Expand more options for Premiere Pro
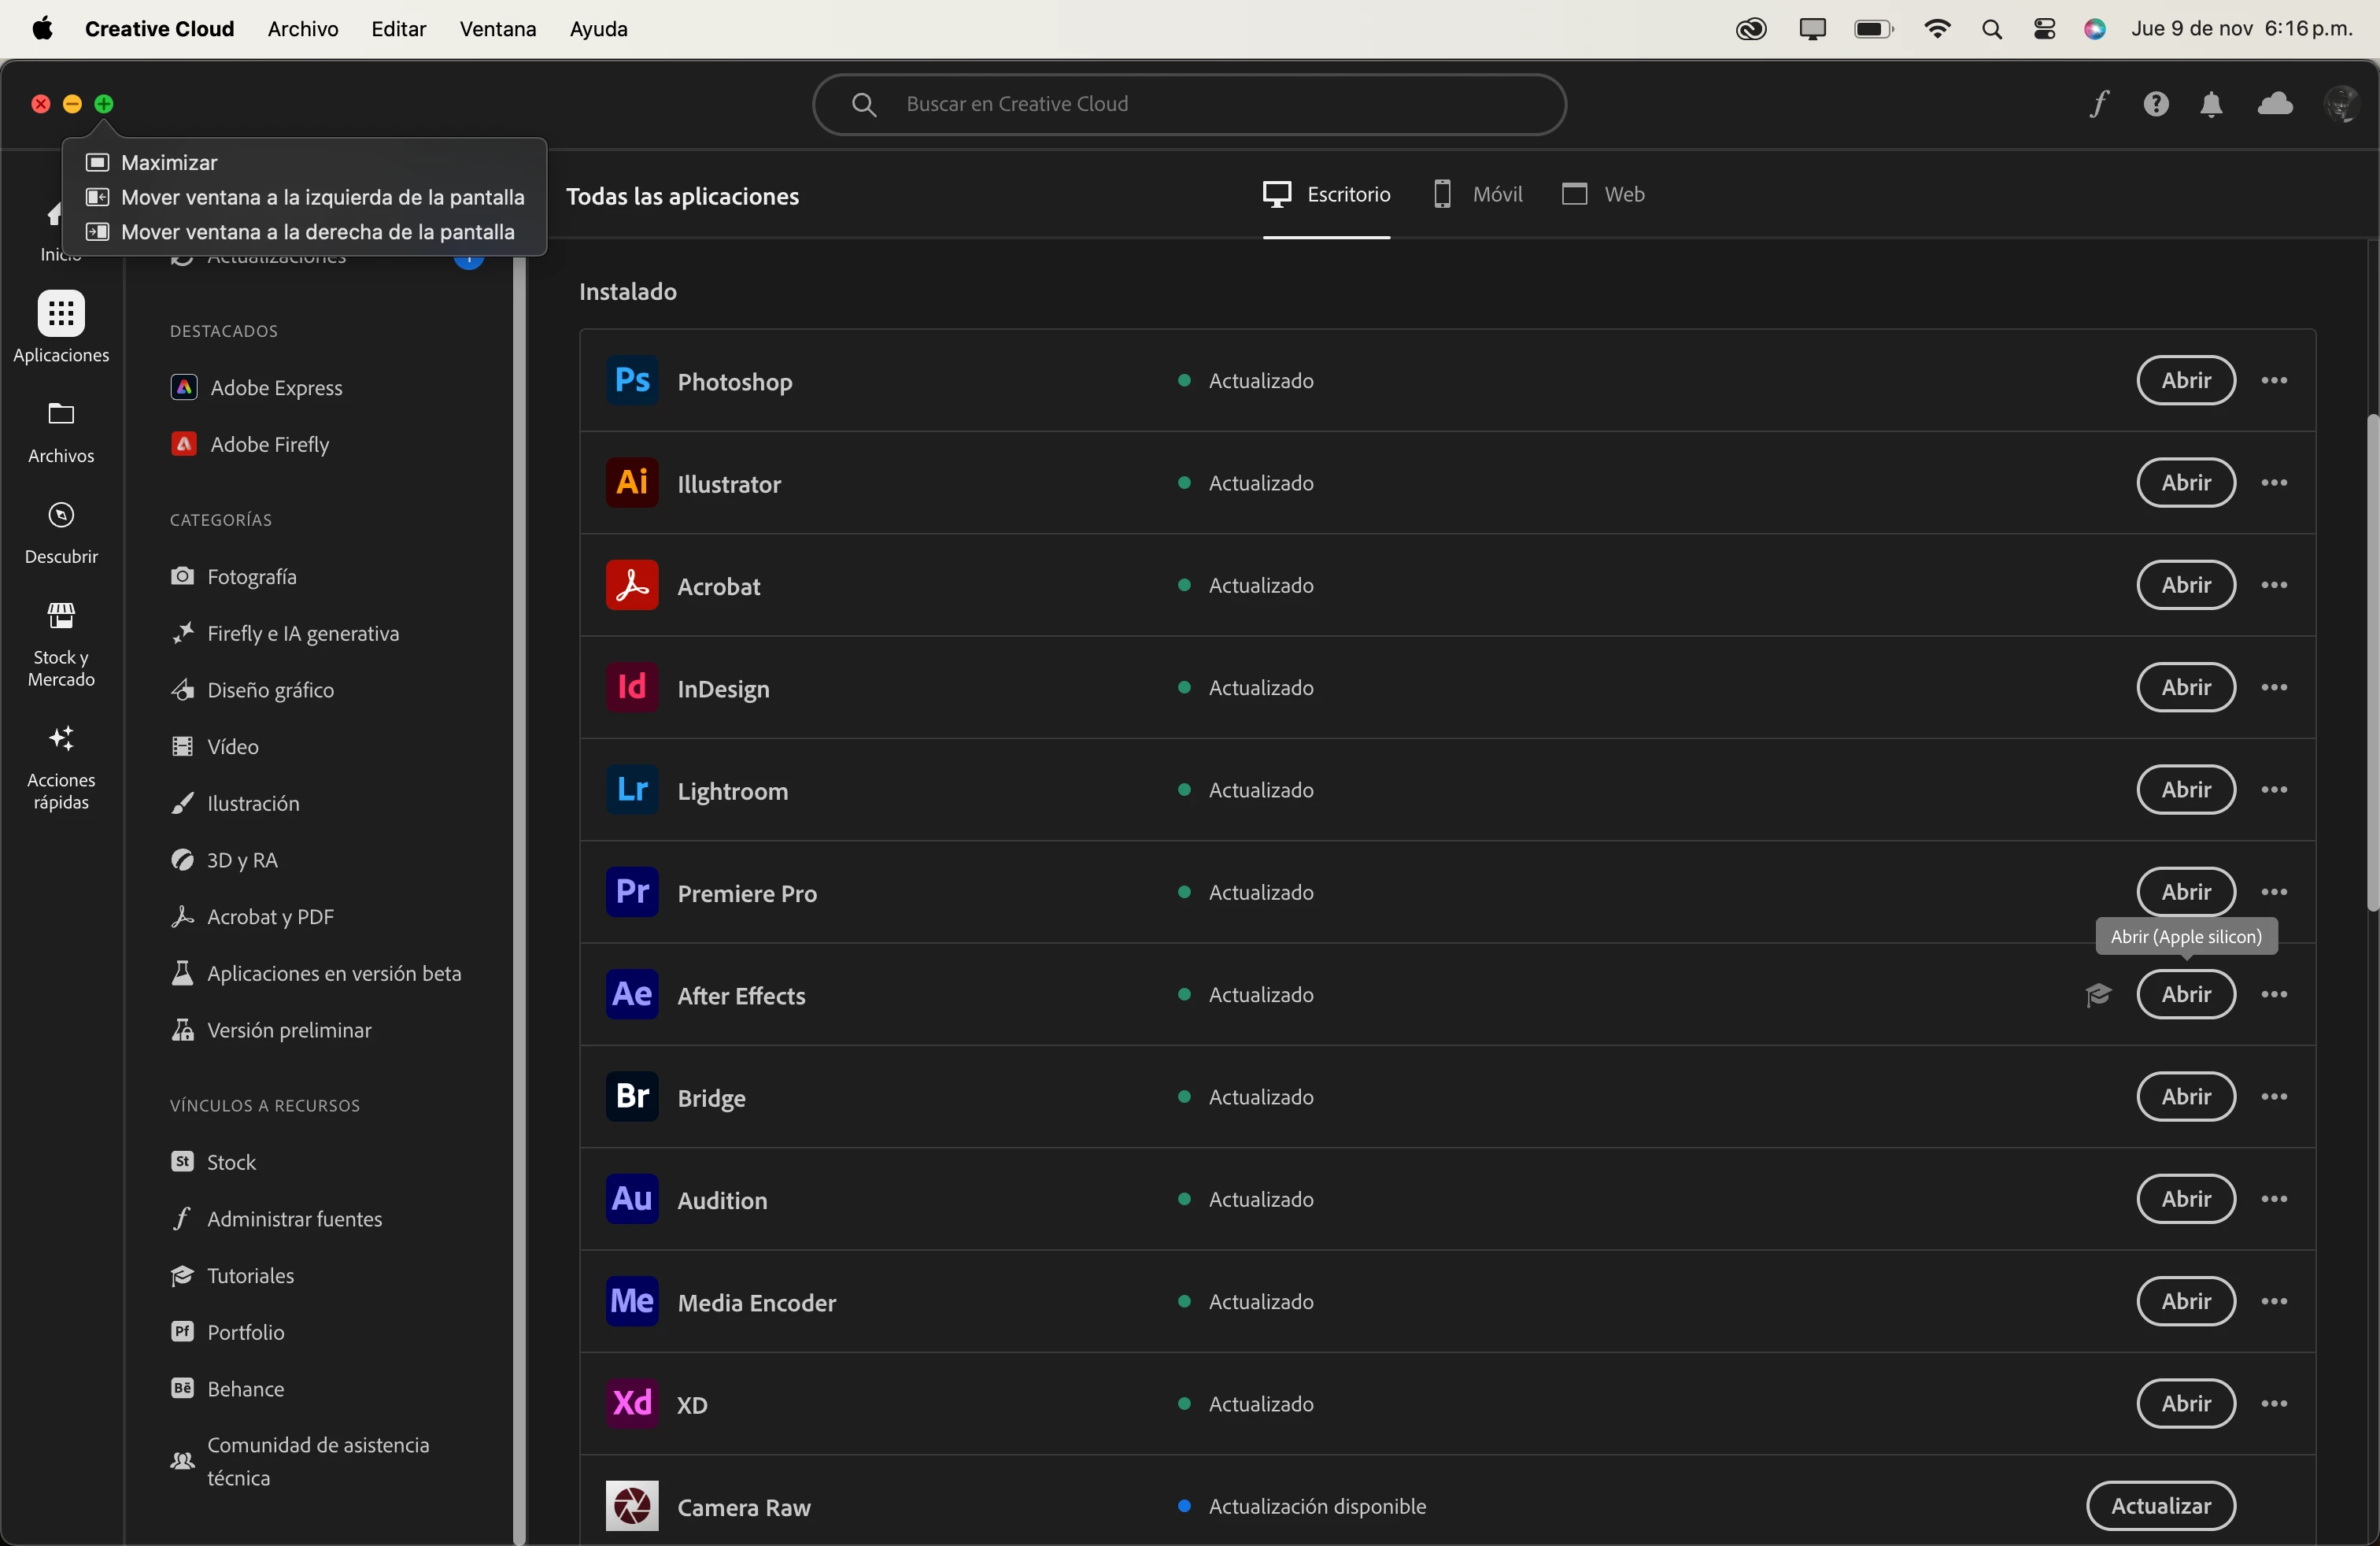Viewport: 2380px width, 1546px height. [x=2274, y=892]
